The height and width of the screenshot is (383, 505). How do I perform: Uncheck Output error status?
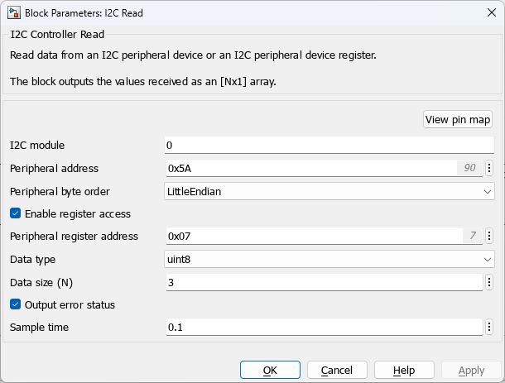tap(16, 304)
